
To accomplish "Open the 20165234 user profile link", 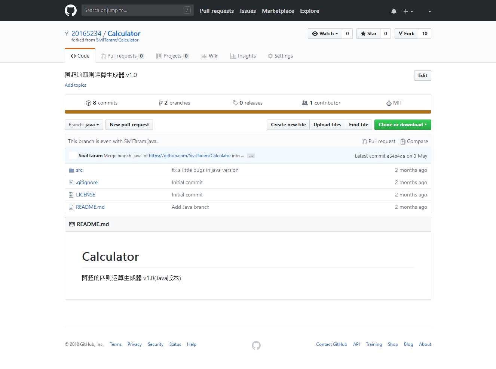I will (x=86, y=33).
